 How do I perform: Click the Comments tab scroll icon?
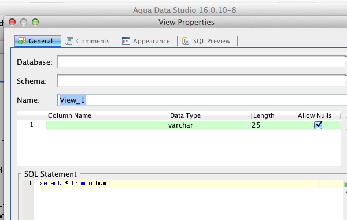click(x=69, y=41)
